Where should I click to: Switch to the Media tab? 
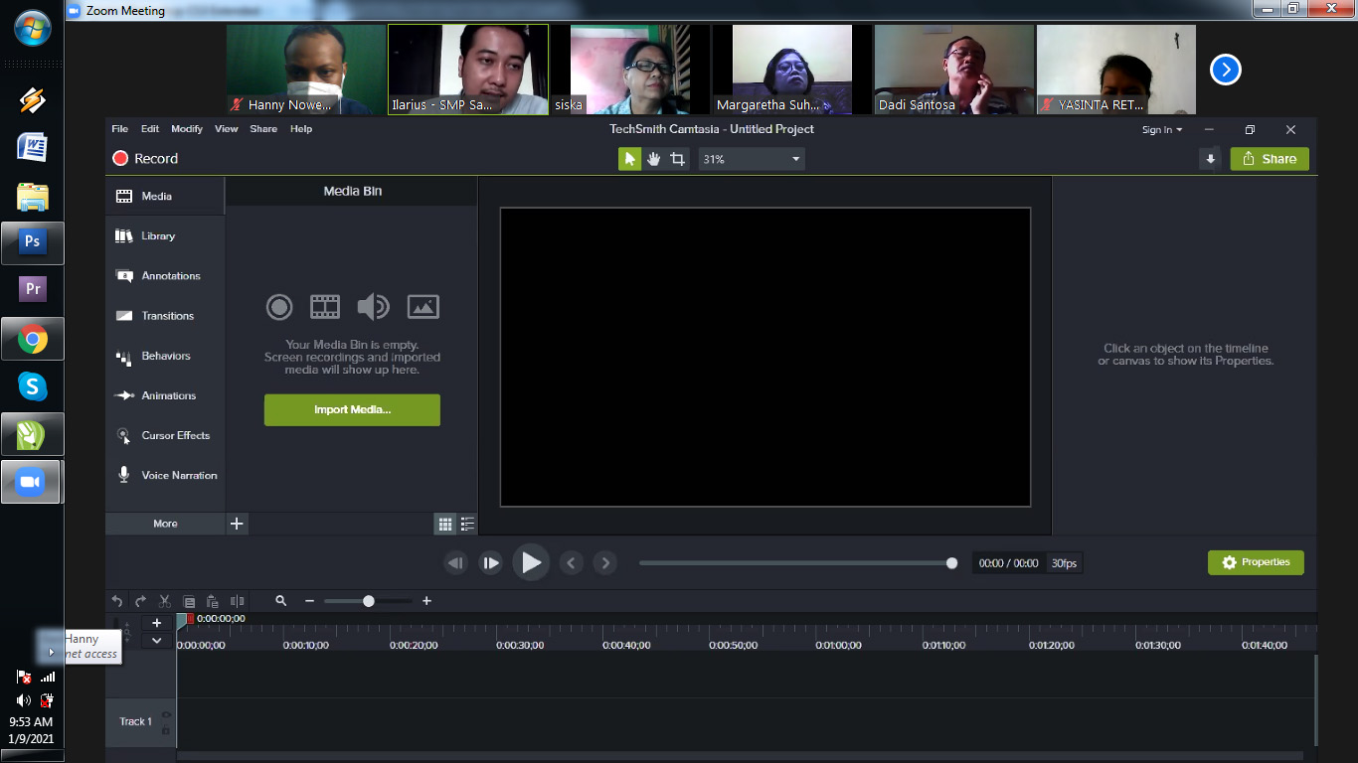pos(165,197)
